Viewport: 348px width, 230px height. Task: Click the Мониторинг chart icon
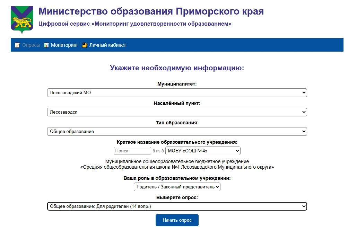click(46, 45)
